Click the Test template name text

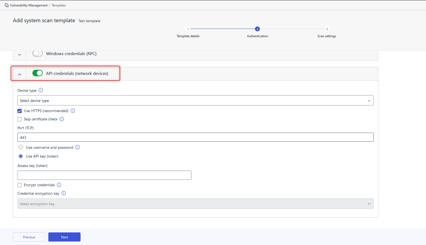tap(89, 21)
